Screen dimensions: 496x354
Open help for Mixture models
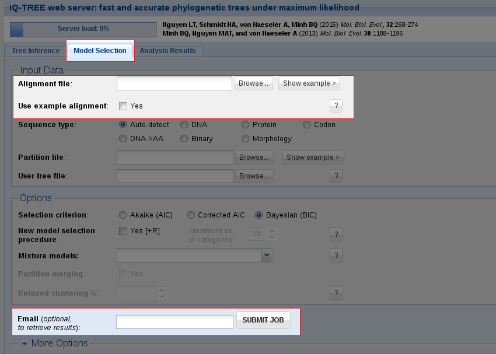point(336,255)
